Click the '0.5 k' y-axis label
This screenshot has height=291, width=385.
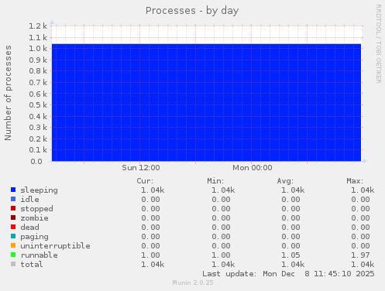click(x=38, y=105)
